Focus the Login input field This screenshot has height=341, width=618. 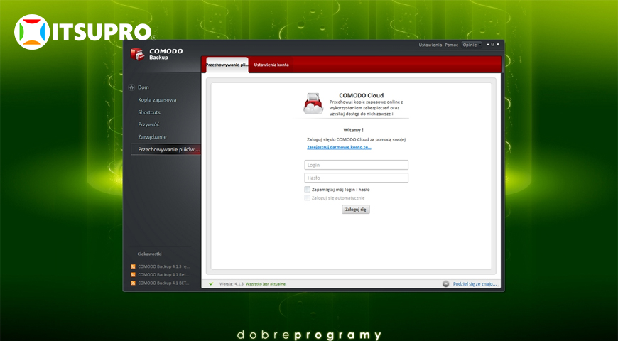357,165
